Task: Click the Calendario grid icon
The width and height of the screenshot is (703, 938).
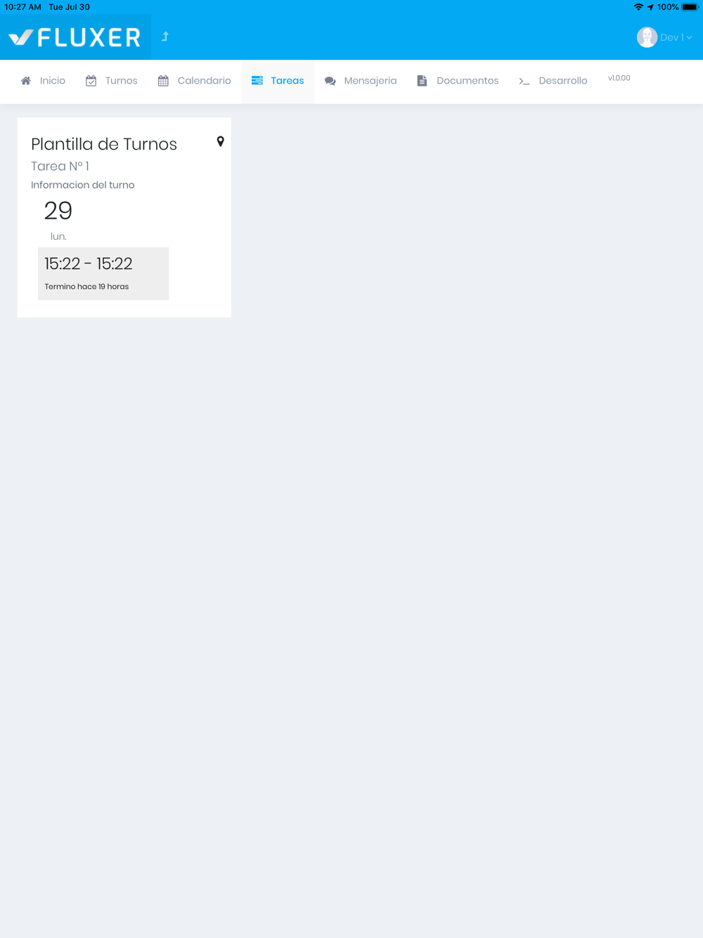Action: point(163,81)
